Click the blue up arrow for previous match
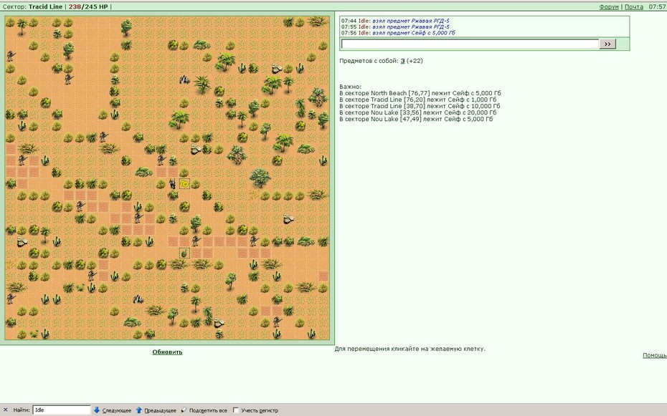The image size is (667, 416). 138,410
